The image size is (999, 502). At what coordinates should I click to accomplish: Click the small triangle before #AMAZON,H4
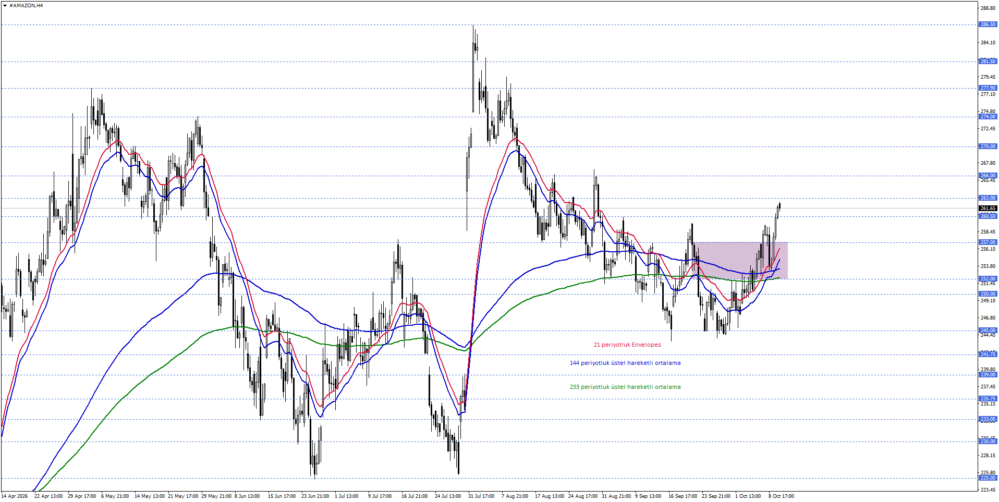[x=5, y=6]
